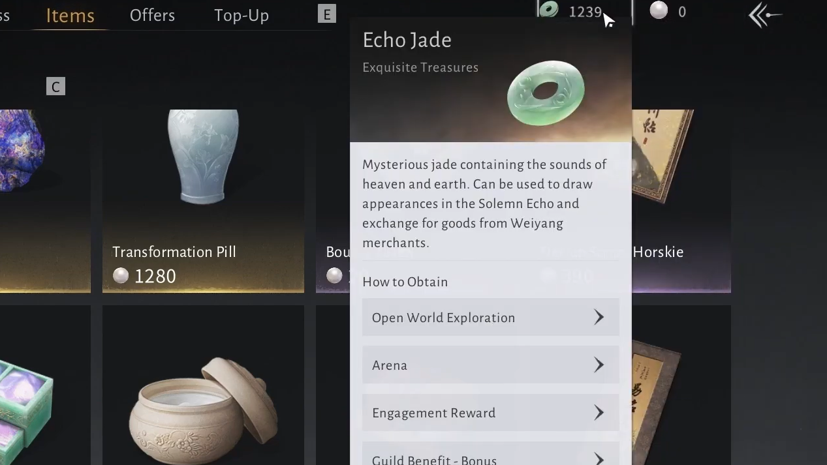The image size is (827, 465).
Task: Click the back arrow icon at top right
Action: click(765, 15)
